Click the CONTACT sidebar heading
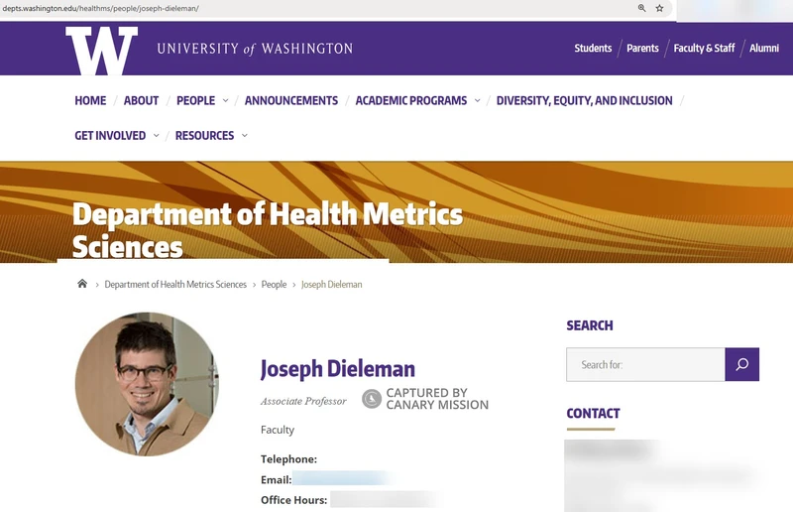The image size is (793, 512). [593, 413]
